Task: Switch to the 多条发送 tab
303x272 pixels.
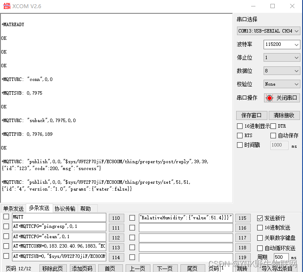Action: point(39,208)
